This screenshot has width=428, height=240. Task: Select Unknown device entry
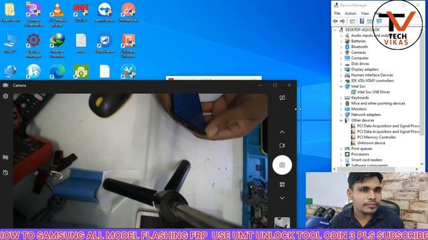point(371,143)
